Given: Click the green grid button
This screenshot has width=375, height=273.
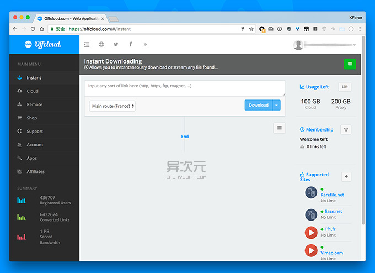Looking at the screenshot, I should (x=350, y=64).
